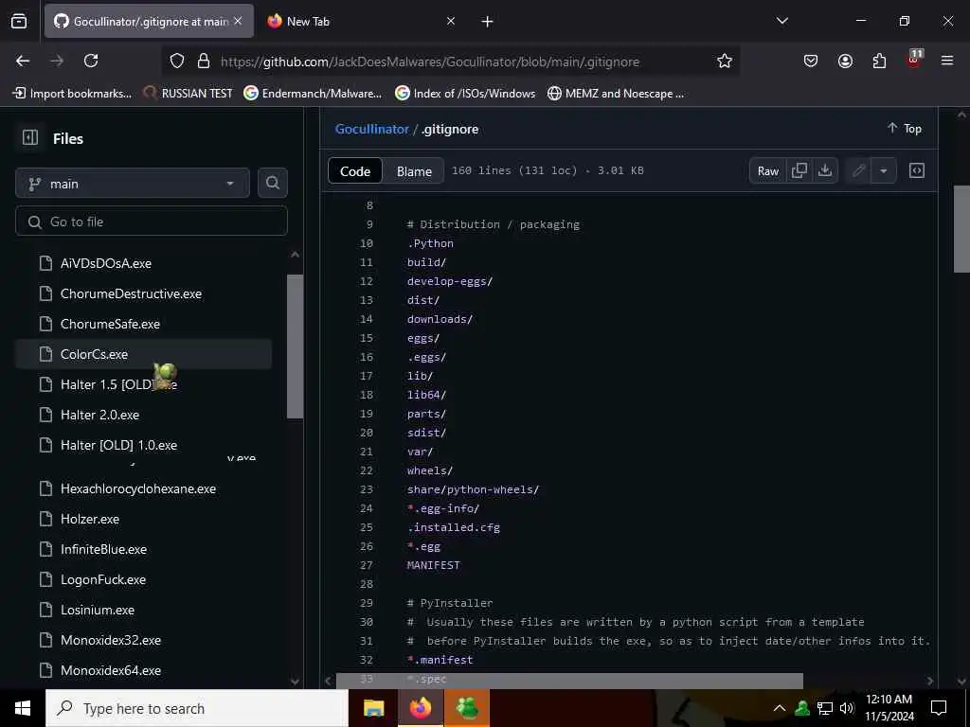Click the code horizontal scrollbar thumb
Screen dimensions: 970x727
[x=569, y=681]
